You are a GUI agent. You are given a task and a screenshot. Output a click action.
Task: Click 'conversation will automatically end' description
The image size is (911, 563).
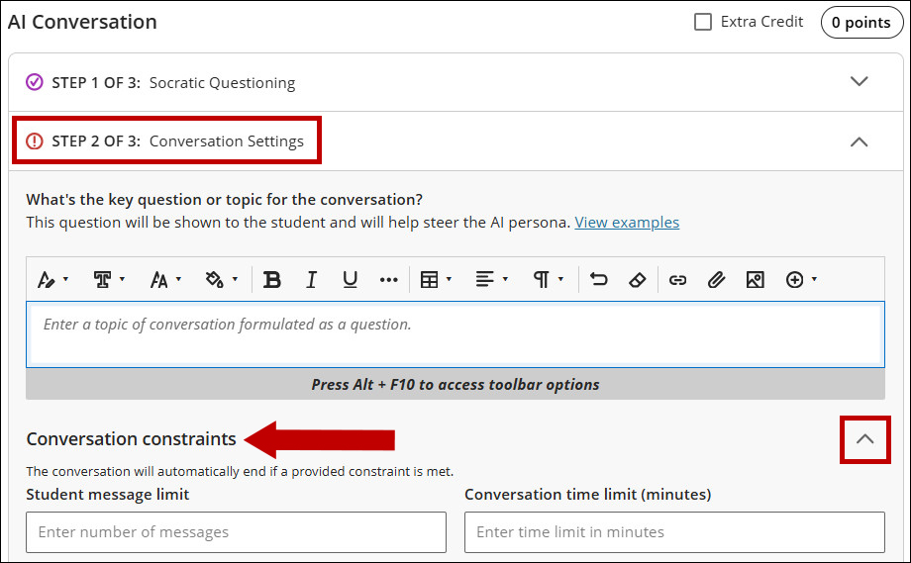pyautogui.click(x=240, y=471)
